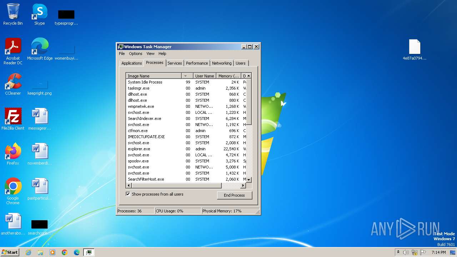Select the anotherabo... Word document
Viewport: 457px width, 257px height.
13,224
